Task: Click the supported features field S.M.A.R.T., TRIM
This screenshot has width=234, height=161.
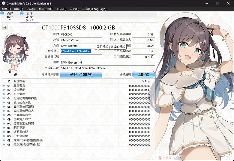Action: click(107, 68)
